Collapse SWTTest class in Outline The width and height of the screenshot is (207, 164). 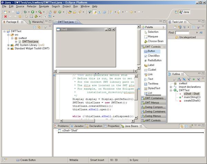[x=171, y=90]
